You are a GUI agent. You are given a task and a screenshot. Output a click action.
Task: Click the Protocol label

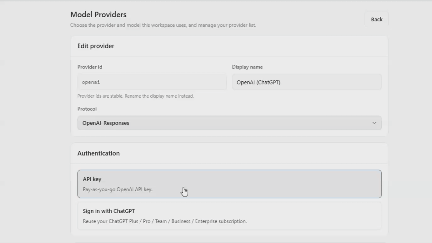[87, 109]
